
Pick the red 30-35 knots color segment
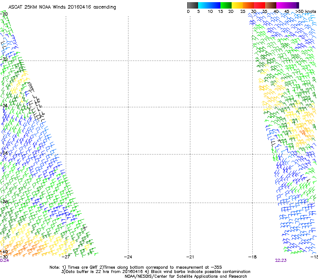pyautogui.click(x=260, y=5)
